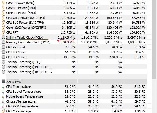Select the Core 11 Power (SMU) row
Image resolution: width=157 pixels, height=113 pixels.
pyautogui.click(x=74, y=13)
